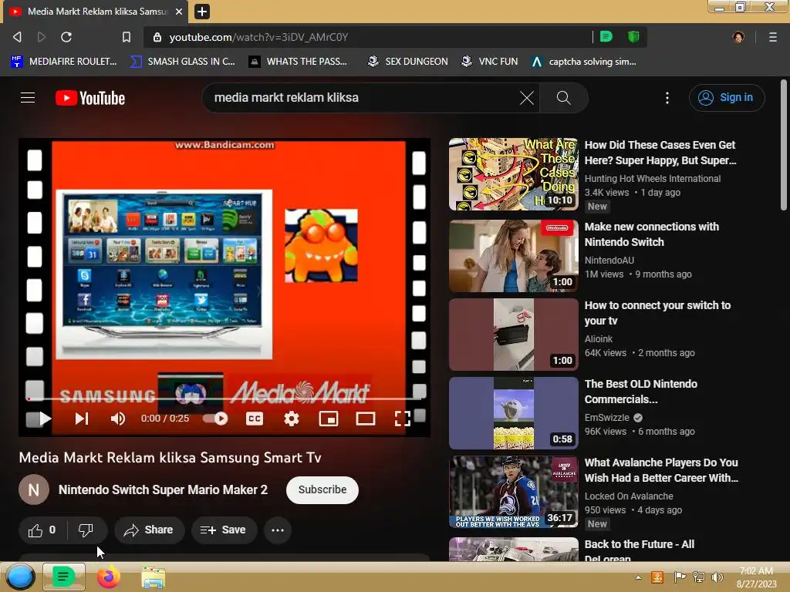Mute the video volume
Viewport: 790px width, 592px height.
(x=118, y=419)
